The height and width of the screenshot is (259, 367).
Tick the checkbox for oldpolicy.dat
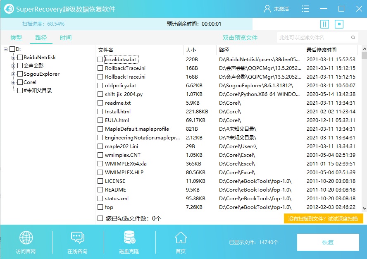(x=100, y=86)
